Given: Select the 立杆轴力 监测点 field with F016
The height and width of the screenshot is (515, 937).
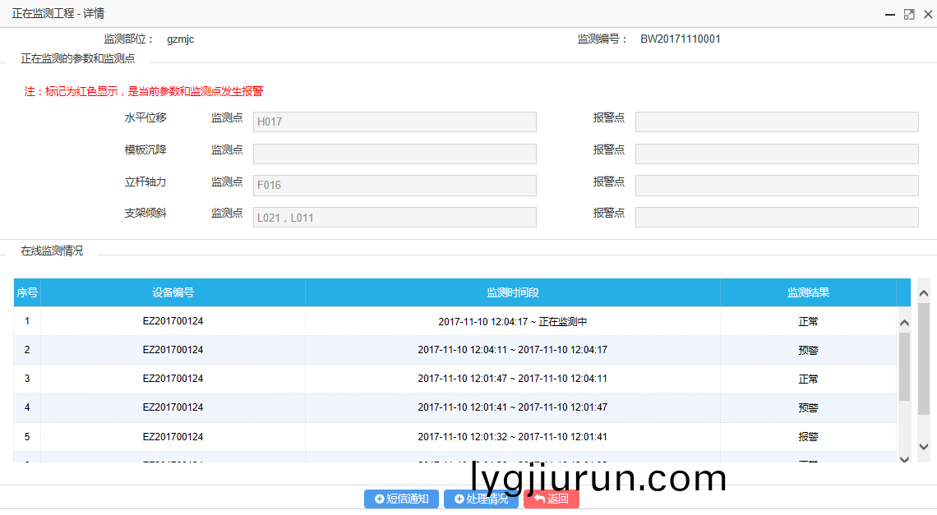Looking at the screenshot, I should (395, 186).
